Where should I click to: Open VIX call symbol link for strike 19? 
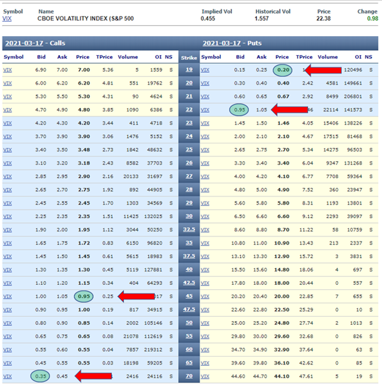pos(7,70)
